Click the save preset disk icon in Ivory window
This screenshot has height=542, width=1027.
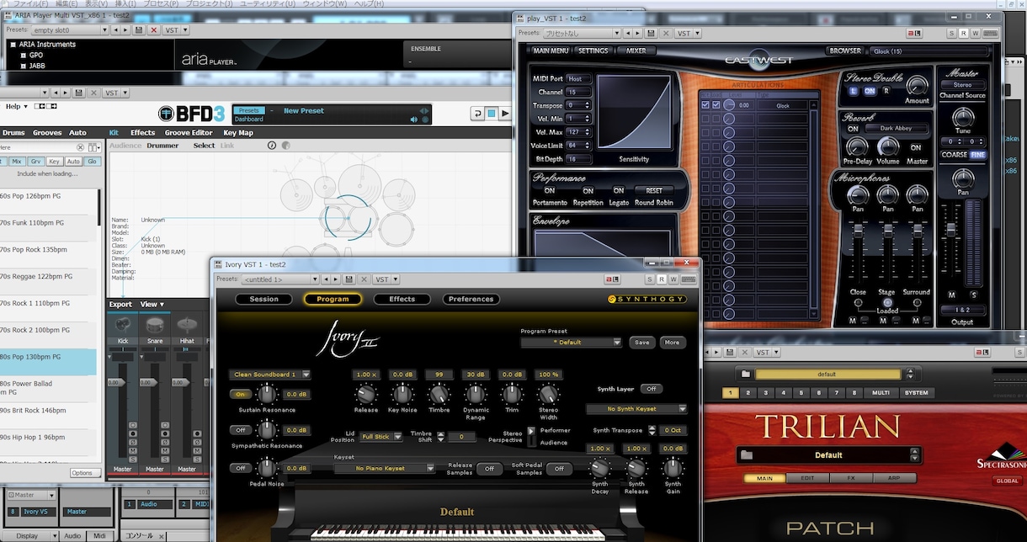coord(350,279)
